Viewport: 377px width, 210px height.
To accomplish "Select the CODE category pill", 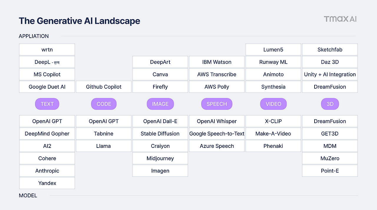I will (104, 104).
